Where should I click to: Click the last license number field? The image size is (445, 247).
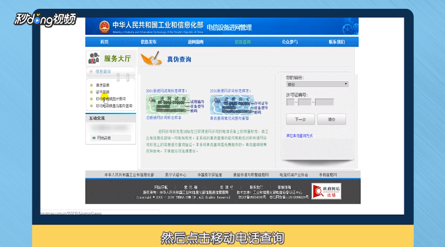tap(324, 102)
